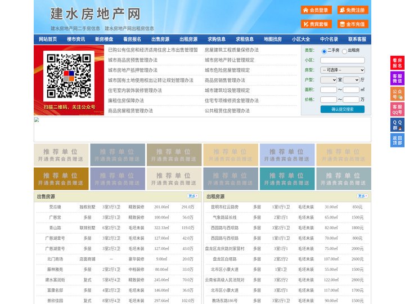Click 更多 in 出租房源 panel
Screen dimensions: 405x304
point(362,196)
